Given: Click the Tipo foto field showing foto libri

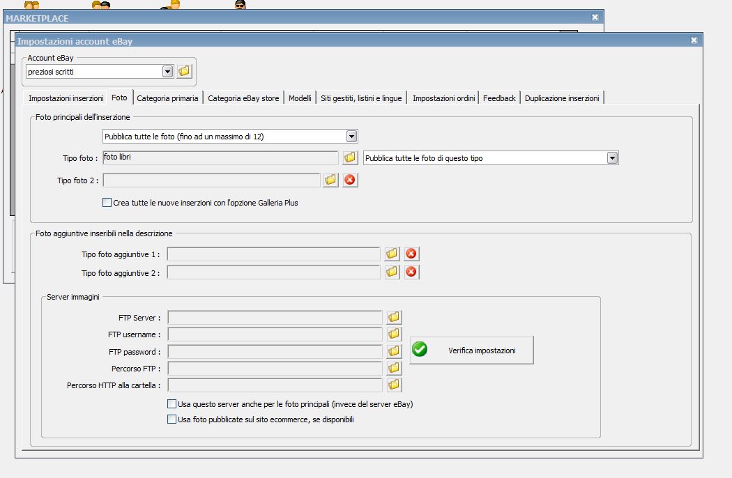Looking at the screenshot, I should (220, 157).
